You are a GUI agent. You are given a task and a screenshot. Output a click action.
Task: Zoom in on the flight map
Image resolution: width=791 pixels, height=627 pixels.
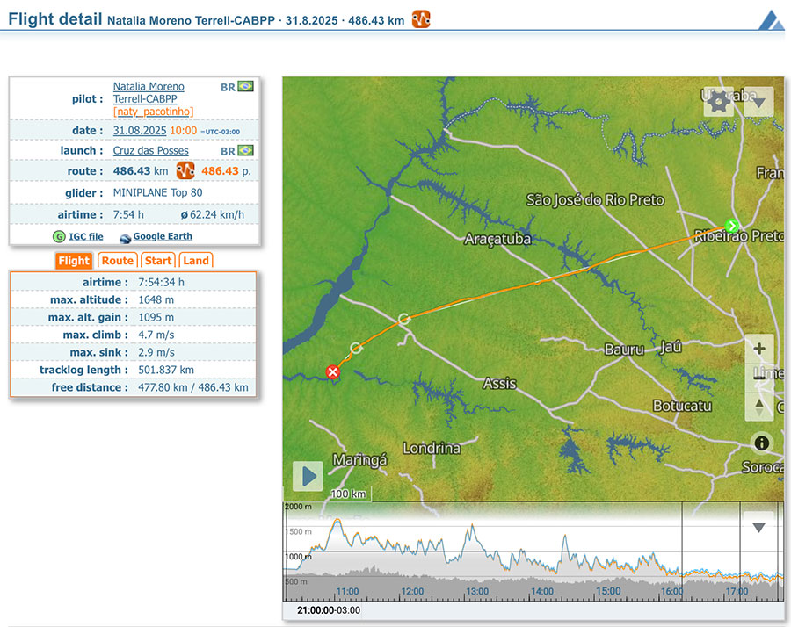point(759,349)
